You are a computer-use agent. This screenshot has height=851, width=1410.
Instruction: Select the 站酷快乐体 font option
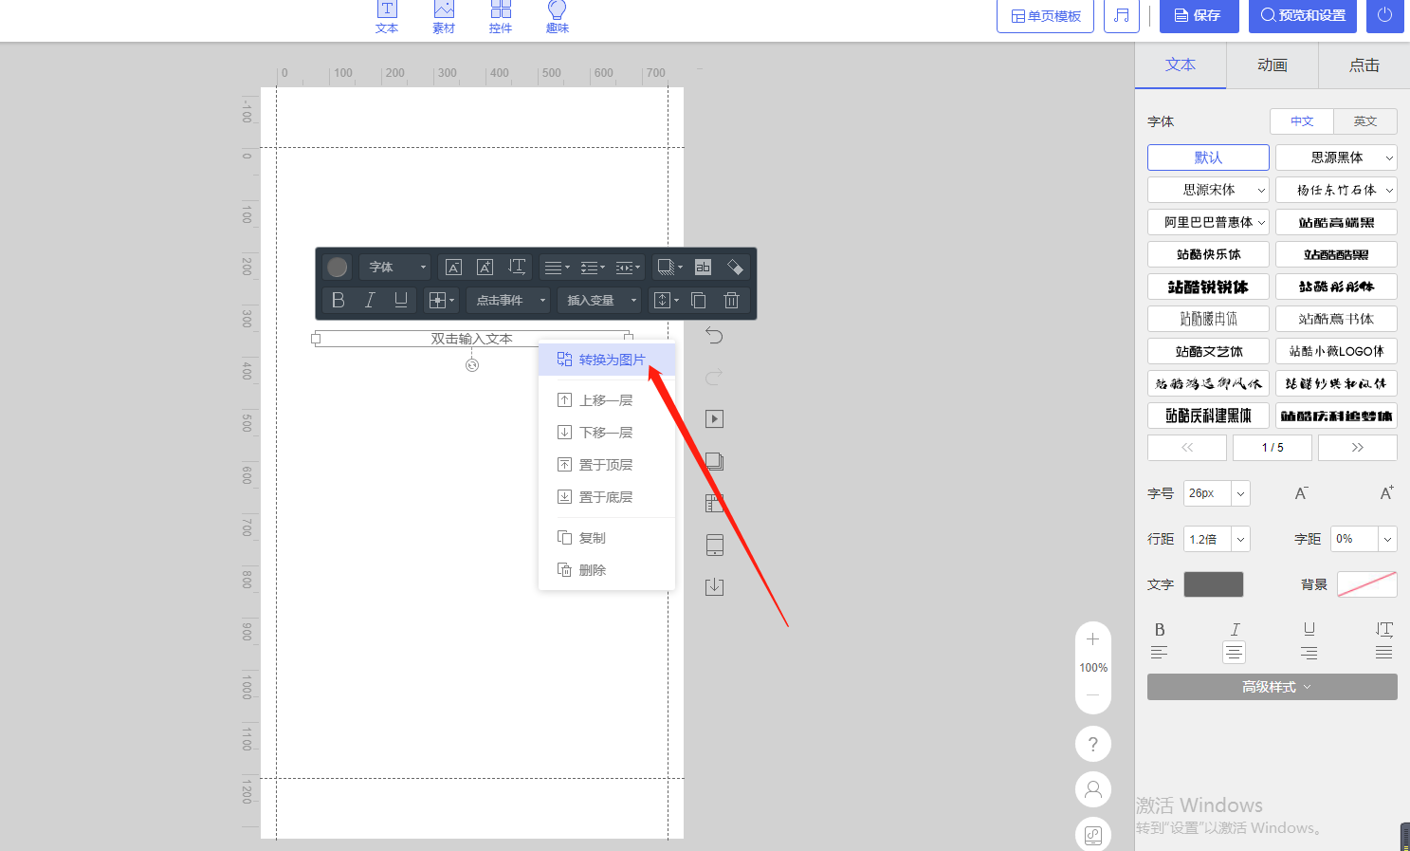(1208, 254)
